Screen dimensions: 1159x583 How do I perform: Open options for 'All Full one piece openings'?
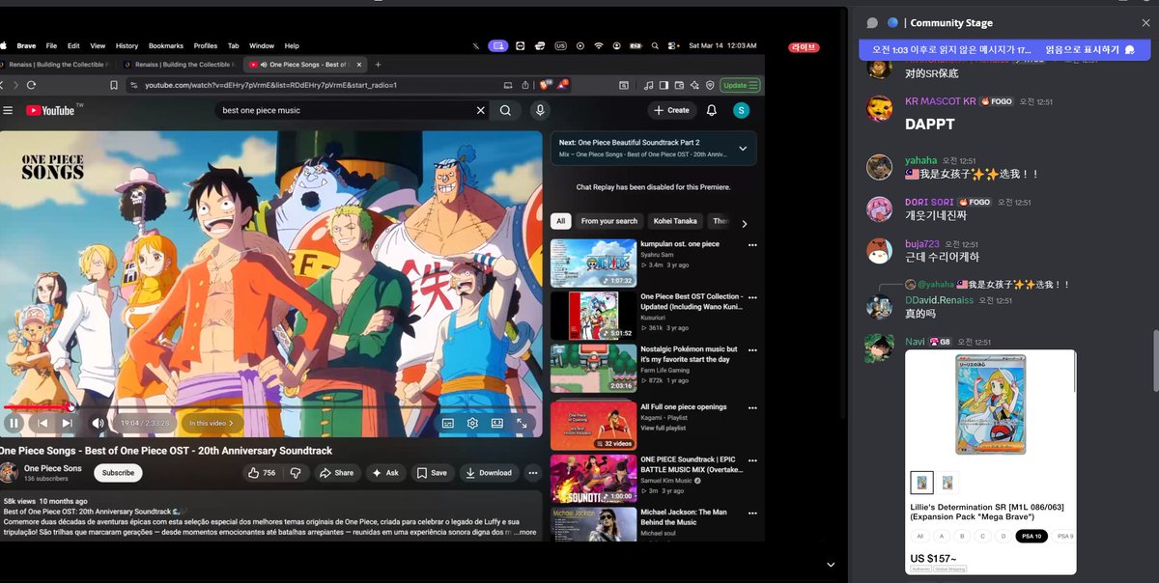tap(752, 407)
